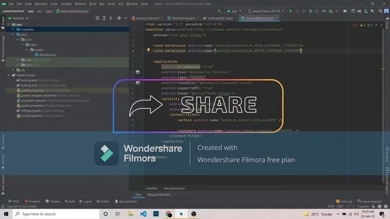Click uses-permission breadcrumb in editor
This screenshot has height=219, width=390.
click(x=174, y=189)
